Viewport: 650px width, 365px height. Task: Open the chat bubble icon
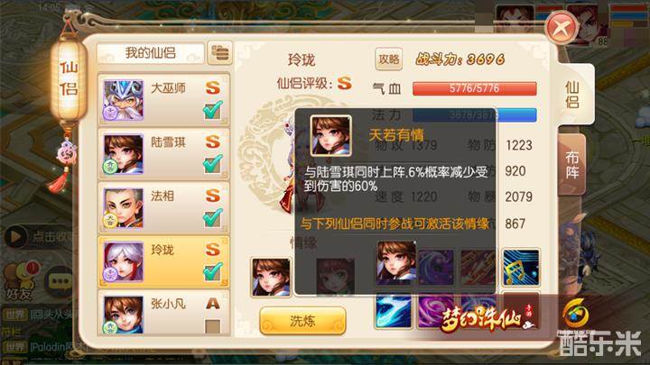click(x=60, y=281)
